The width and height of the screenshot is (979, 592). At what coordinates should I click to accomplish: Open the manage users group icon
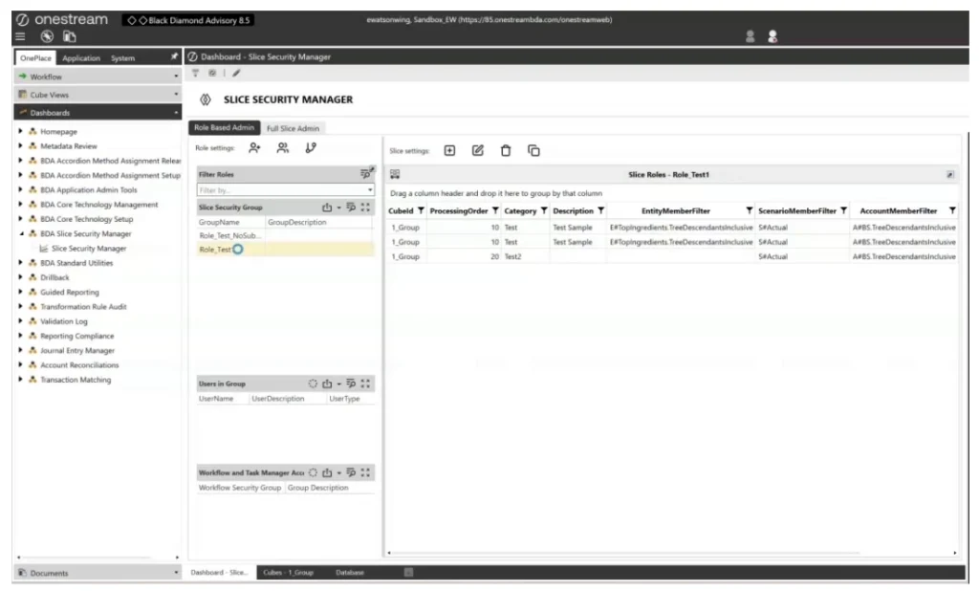pyautogui.click(x=283, y=148)
